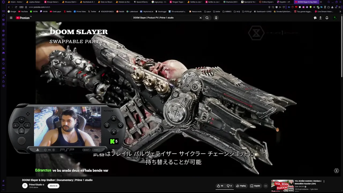Open the YouTube account avatar menu

tap(335, 18)
